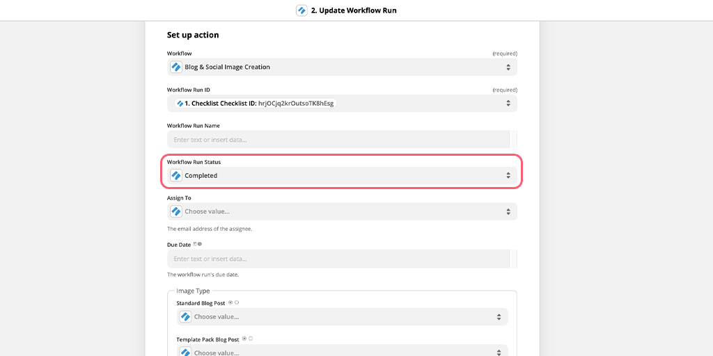Click the '2. Update Workflow Run' title
The height and width of the screenshot is (356, 713).
(x=354, y=10)
